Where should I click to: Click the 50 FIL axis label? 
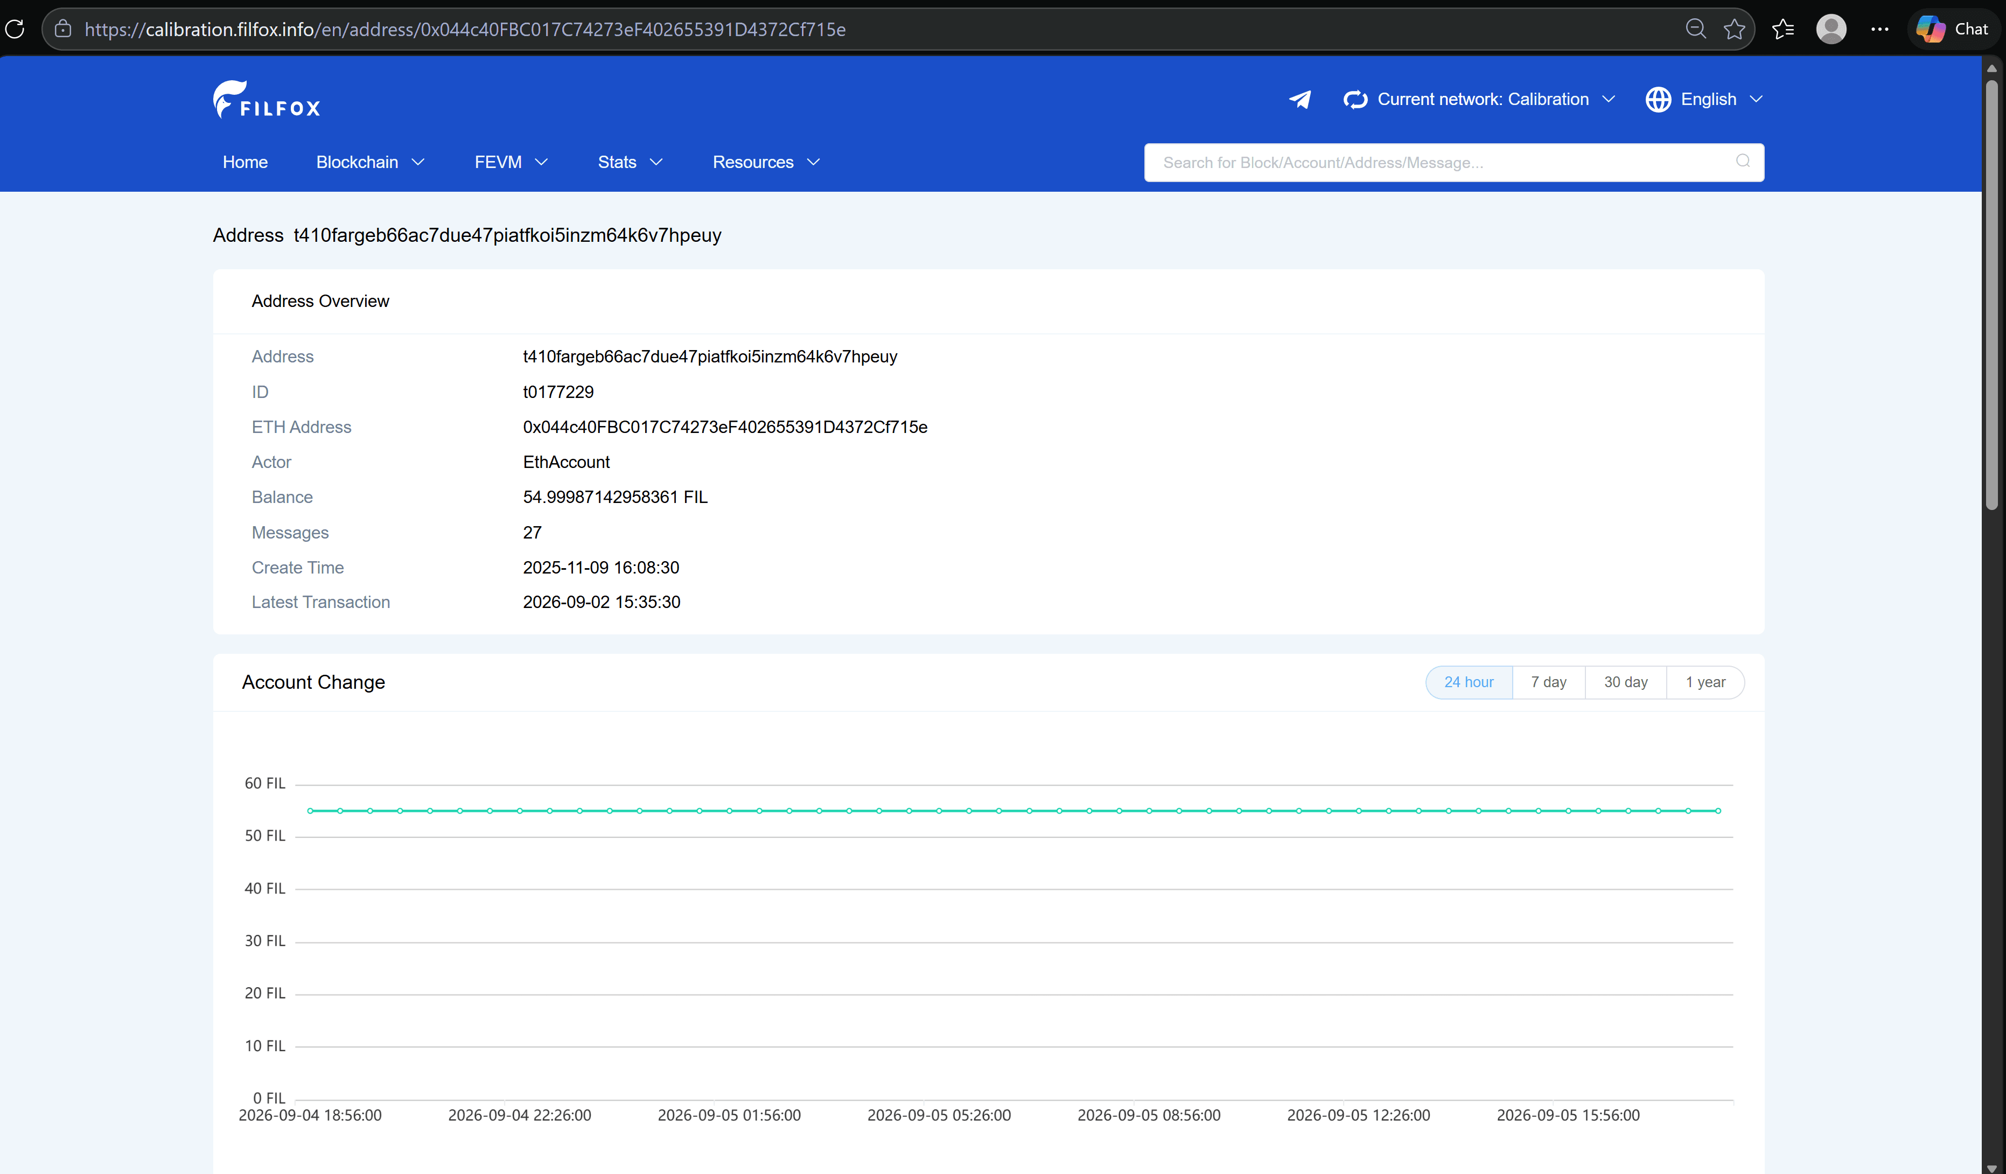265,836
